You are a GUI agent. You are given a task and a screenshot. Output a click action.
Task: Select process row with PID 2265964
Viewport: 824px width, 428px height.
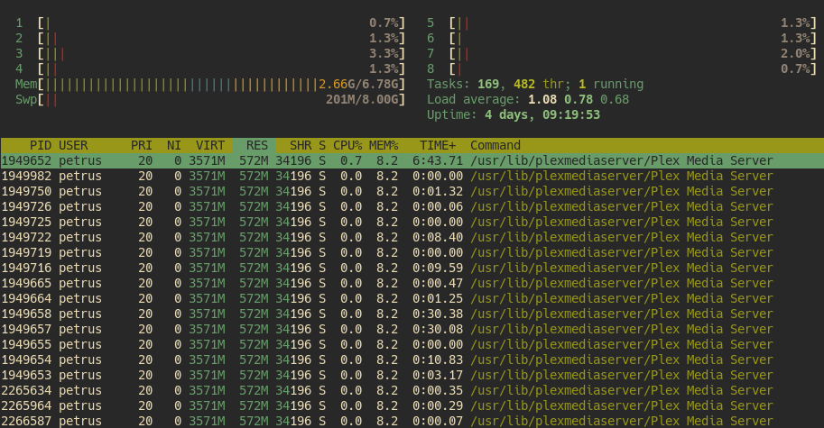[x=412, y=405]
